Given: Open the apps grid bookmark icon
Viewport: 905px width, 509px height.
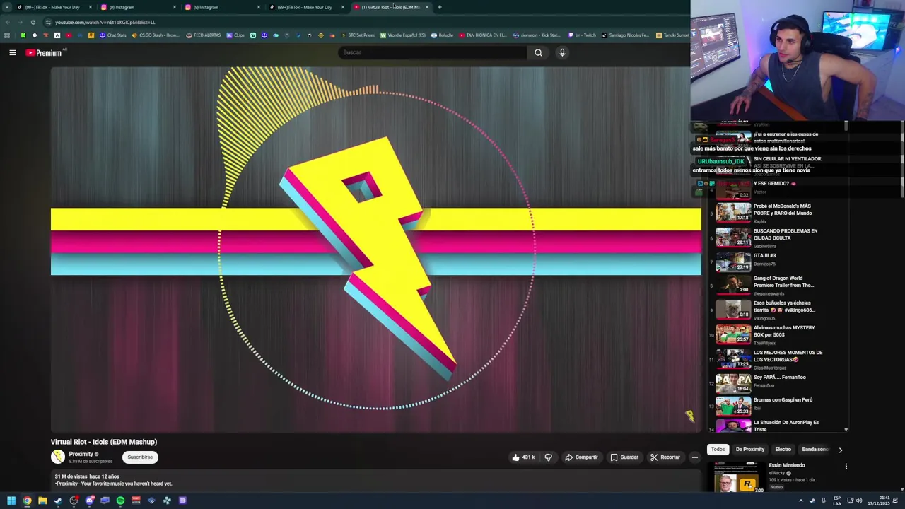Looking at the screenshot, I should (7, 35).
